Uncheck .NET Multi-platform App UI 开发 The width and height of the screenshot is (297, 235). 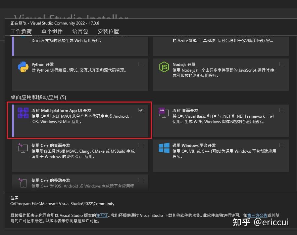pos(141,110)
